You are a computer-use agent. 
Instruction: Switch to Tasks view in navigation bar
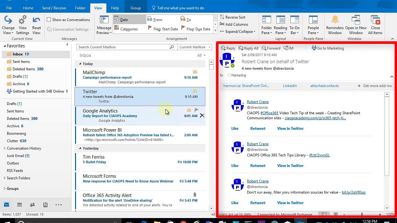[x=45, y=205]
